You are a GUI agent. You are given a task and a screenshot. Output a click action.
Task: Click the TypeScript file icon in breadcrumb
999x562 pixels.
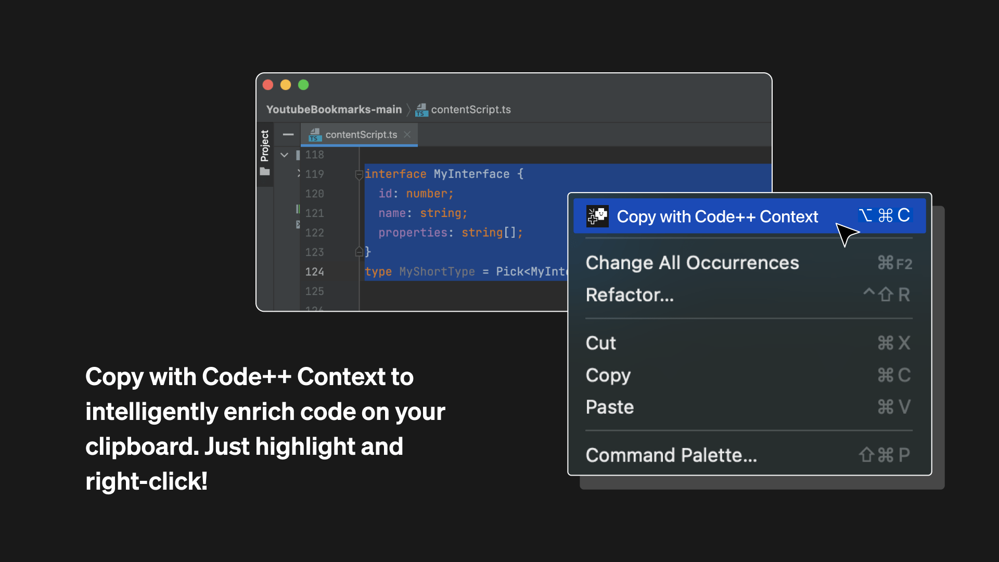pyautogui.click(x=421, y=110)
